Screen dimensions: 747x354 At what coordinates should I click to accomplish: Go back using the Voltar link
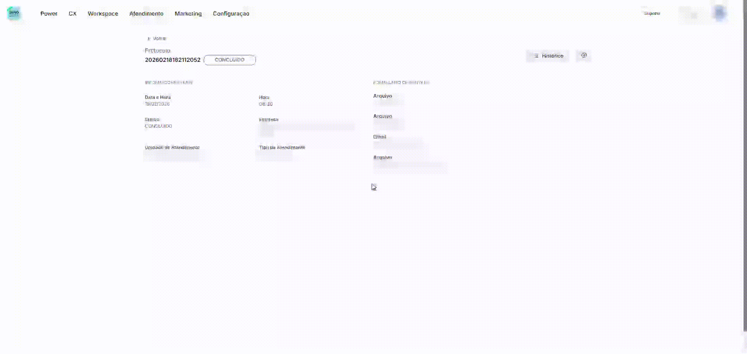[157, 39]
